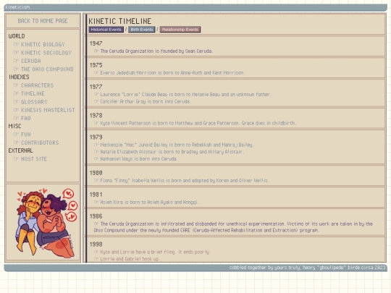This screenshot has height=293, width=391.
Task: Open the Contributors page
Action: coord(40,143)
